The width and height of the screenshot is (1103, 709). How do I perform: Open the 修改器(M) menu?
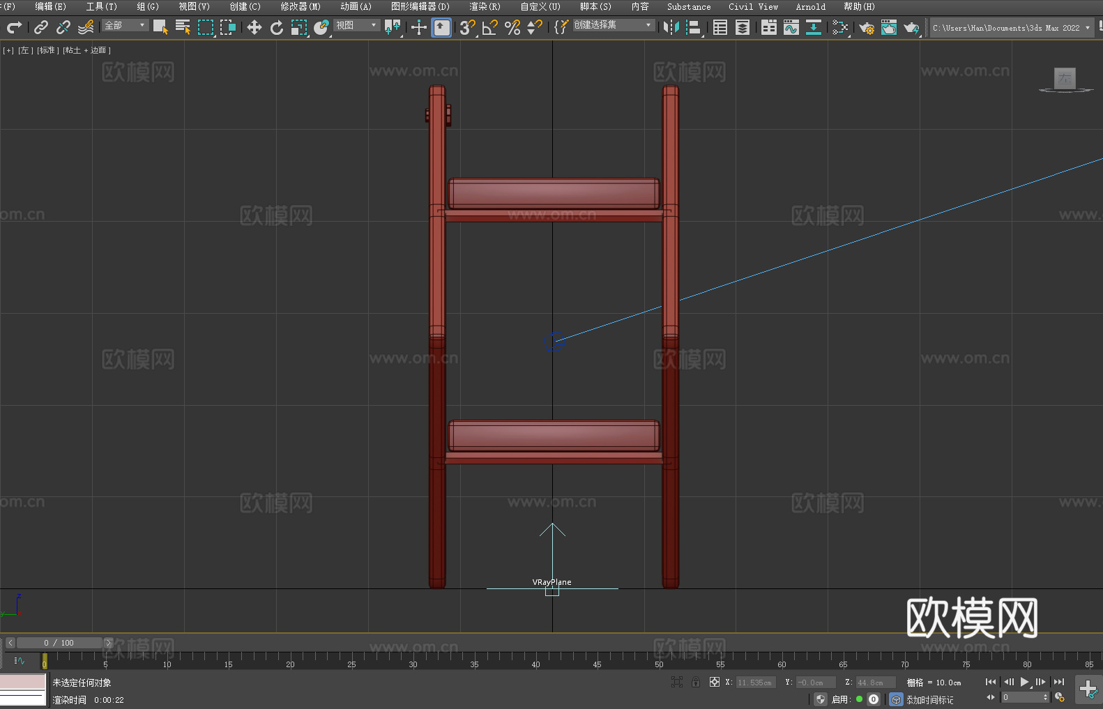click(x=301, y=6)
